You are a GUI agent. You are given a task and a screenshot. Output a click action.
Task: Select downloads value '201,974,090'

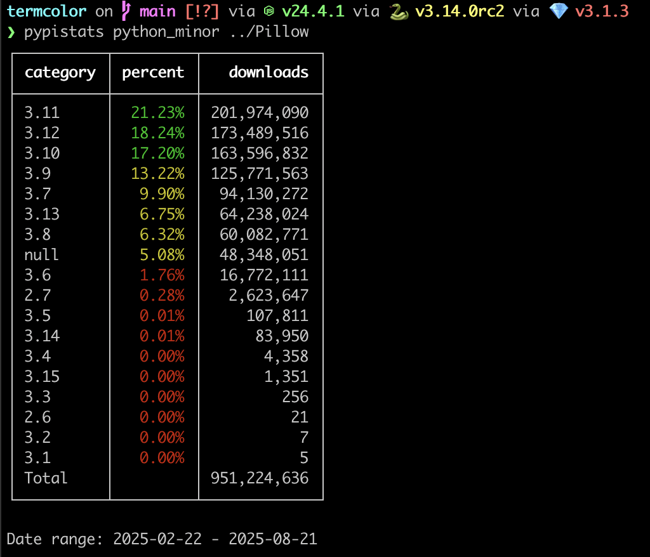click(x=260, y=113)
